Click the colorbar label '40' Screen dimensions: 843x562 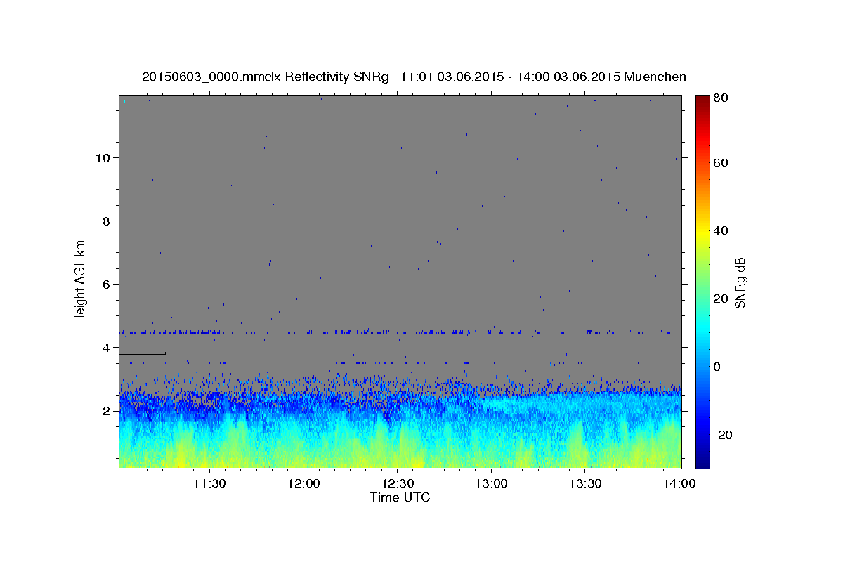click(720, 231)
